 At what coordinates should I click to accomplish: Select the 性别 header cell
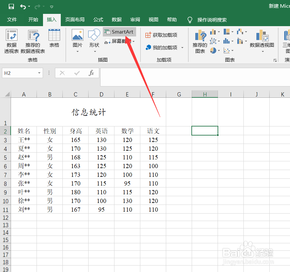49,131
